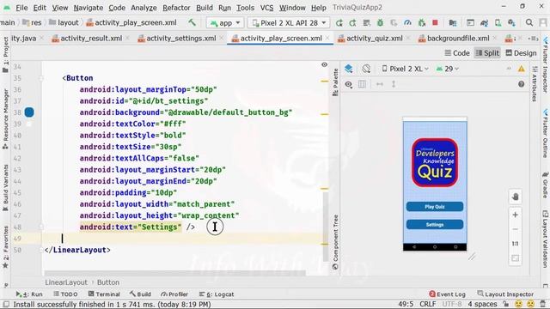Open the TODO tool window
Image resolution: width=550 pixels, height=309 pixels.
point(65,294)
